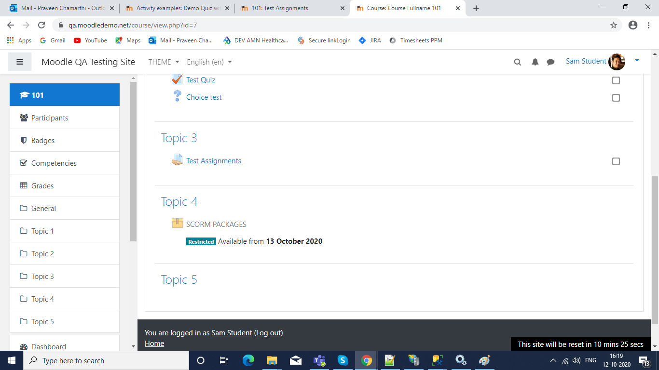Click the Topic 3 heading link
This screenshot has width=659, height=370.
coord(179,138)
